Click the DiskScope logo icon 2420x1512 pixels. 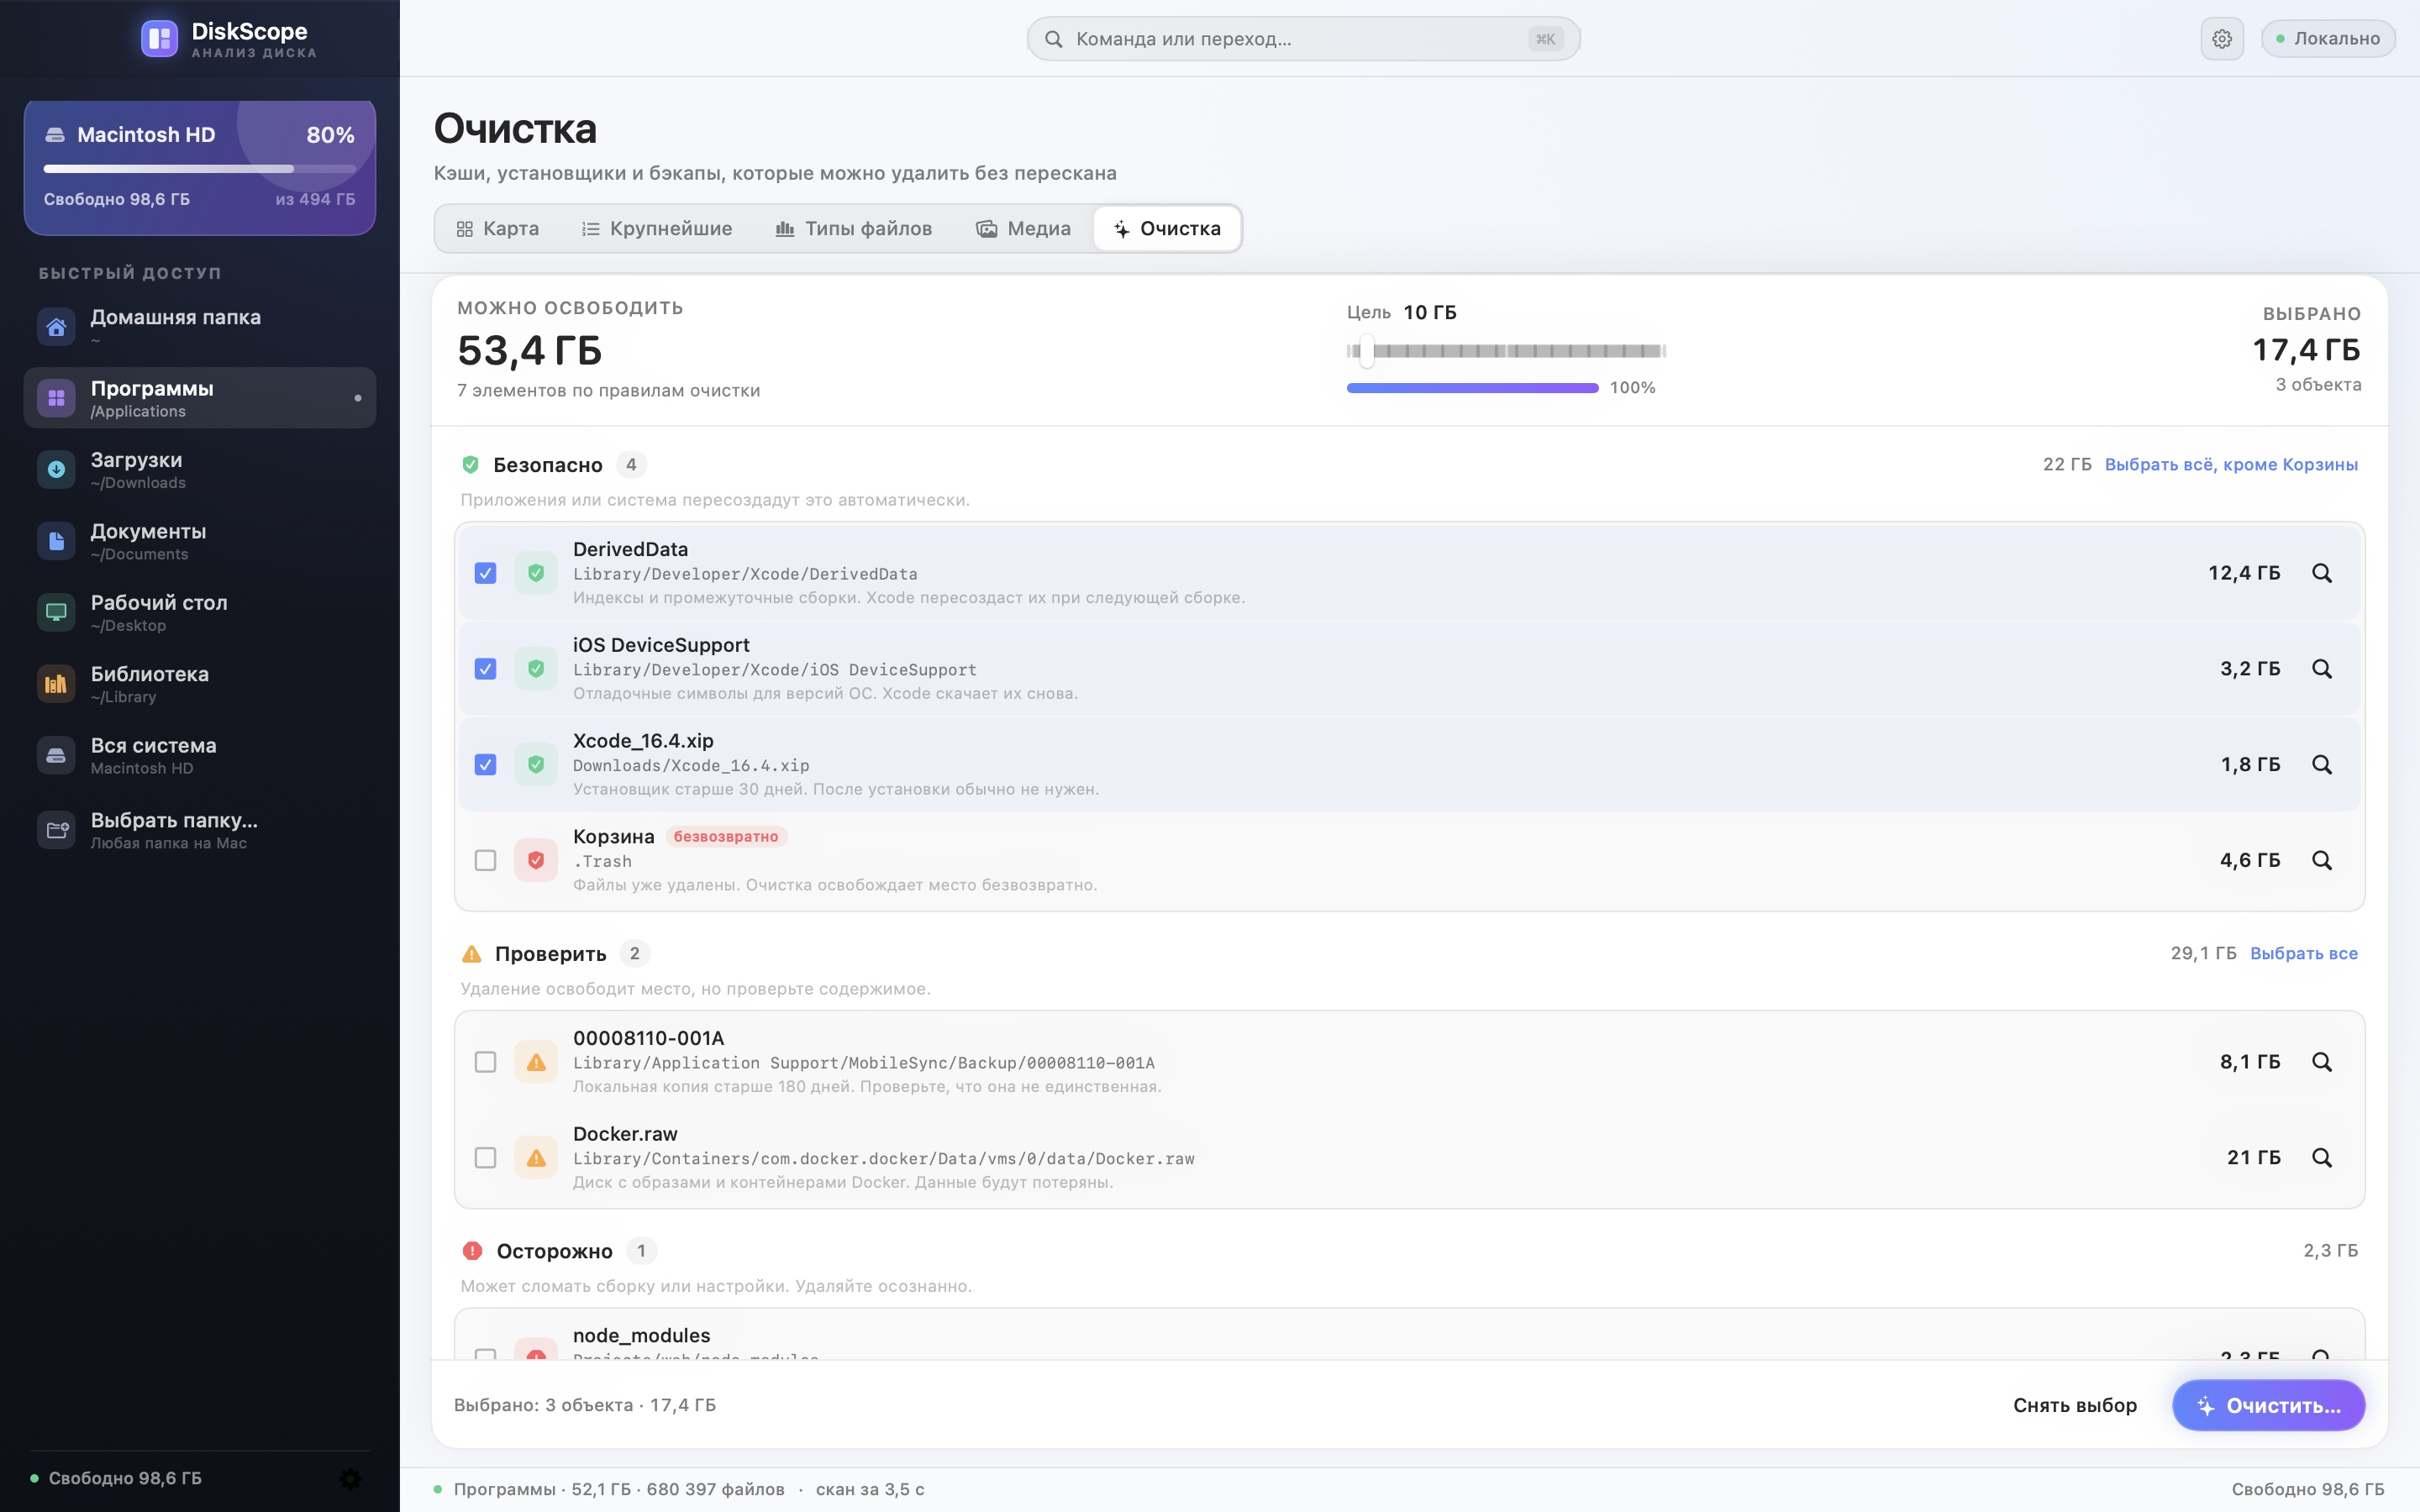click(x=159, y=39)
